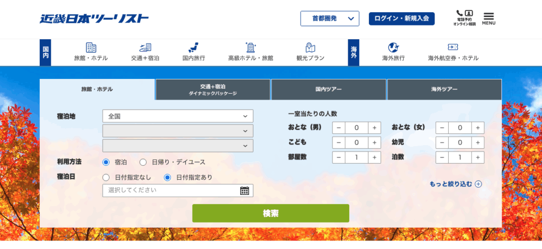This screenshot has height=249, width=542.
Task: Open 交通＋宿泊 from the navigation bar
Action: pos(145,48)
